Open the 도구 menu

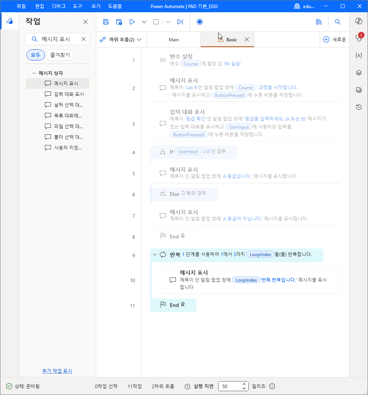pos(78,6)
